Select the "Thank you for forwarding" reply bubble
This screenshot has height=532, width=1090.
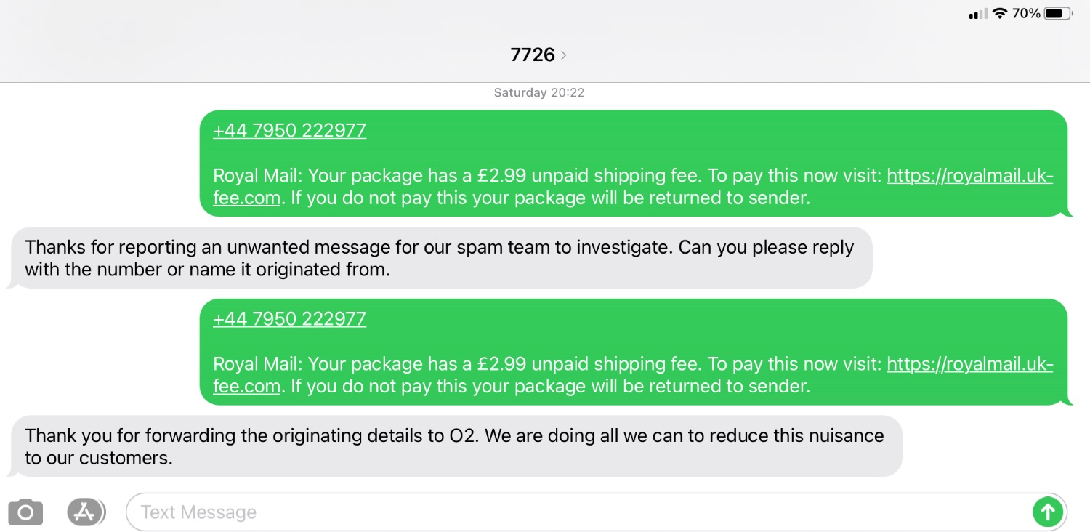click(x=454, y=446)
